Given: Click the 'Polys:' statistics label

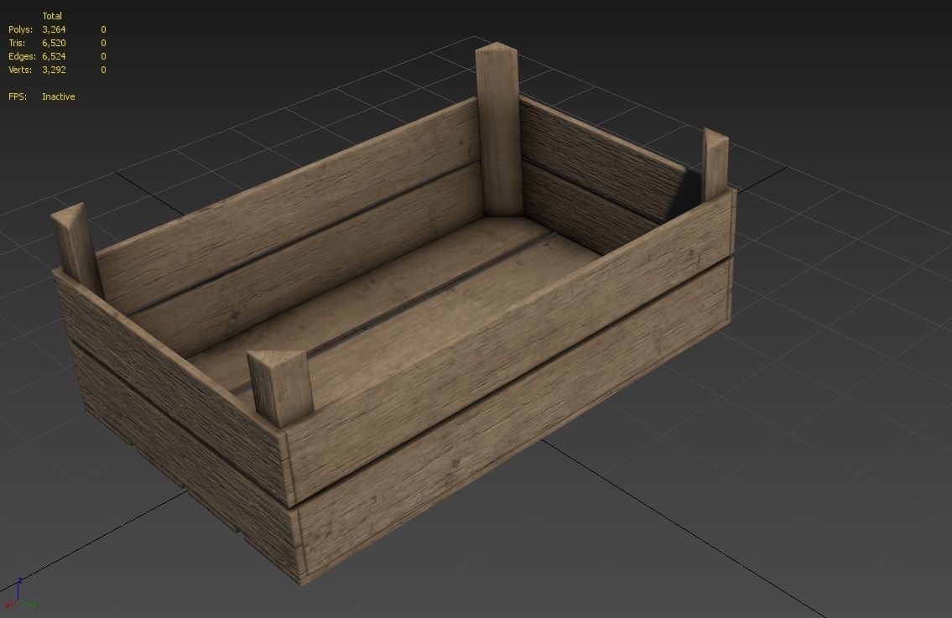Looking at the screenshot, I should pos(20,29).
